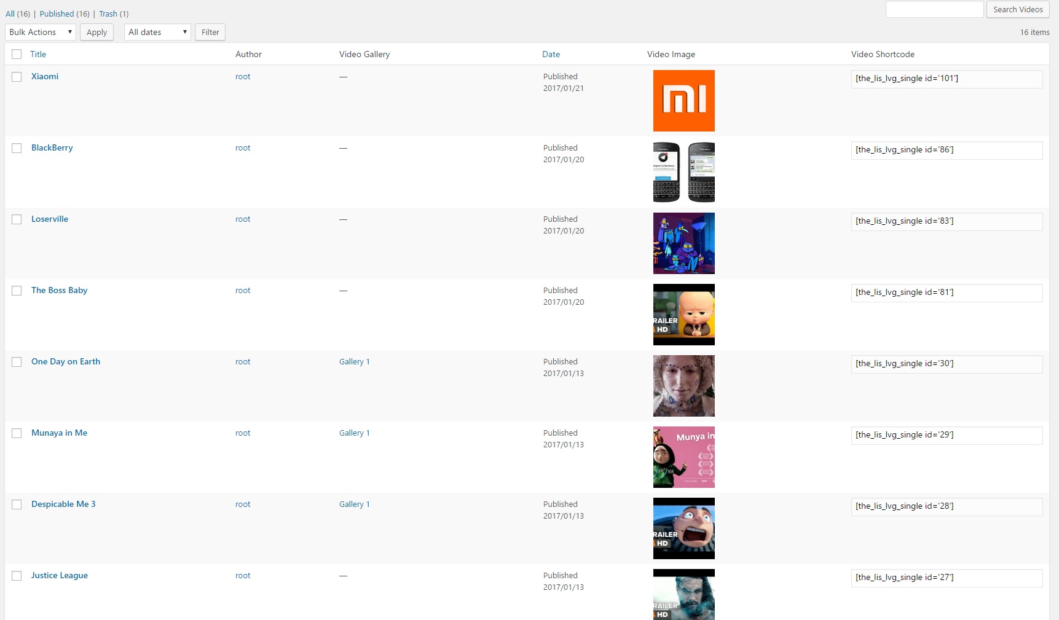Focus the video search input field
The width and height of the screenshot is (1059, 620).
pyautogui.click(x=934, y=9)
